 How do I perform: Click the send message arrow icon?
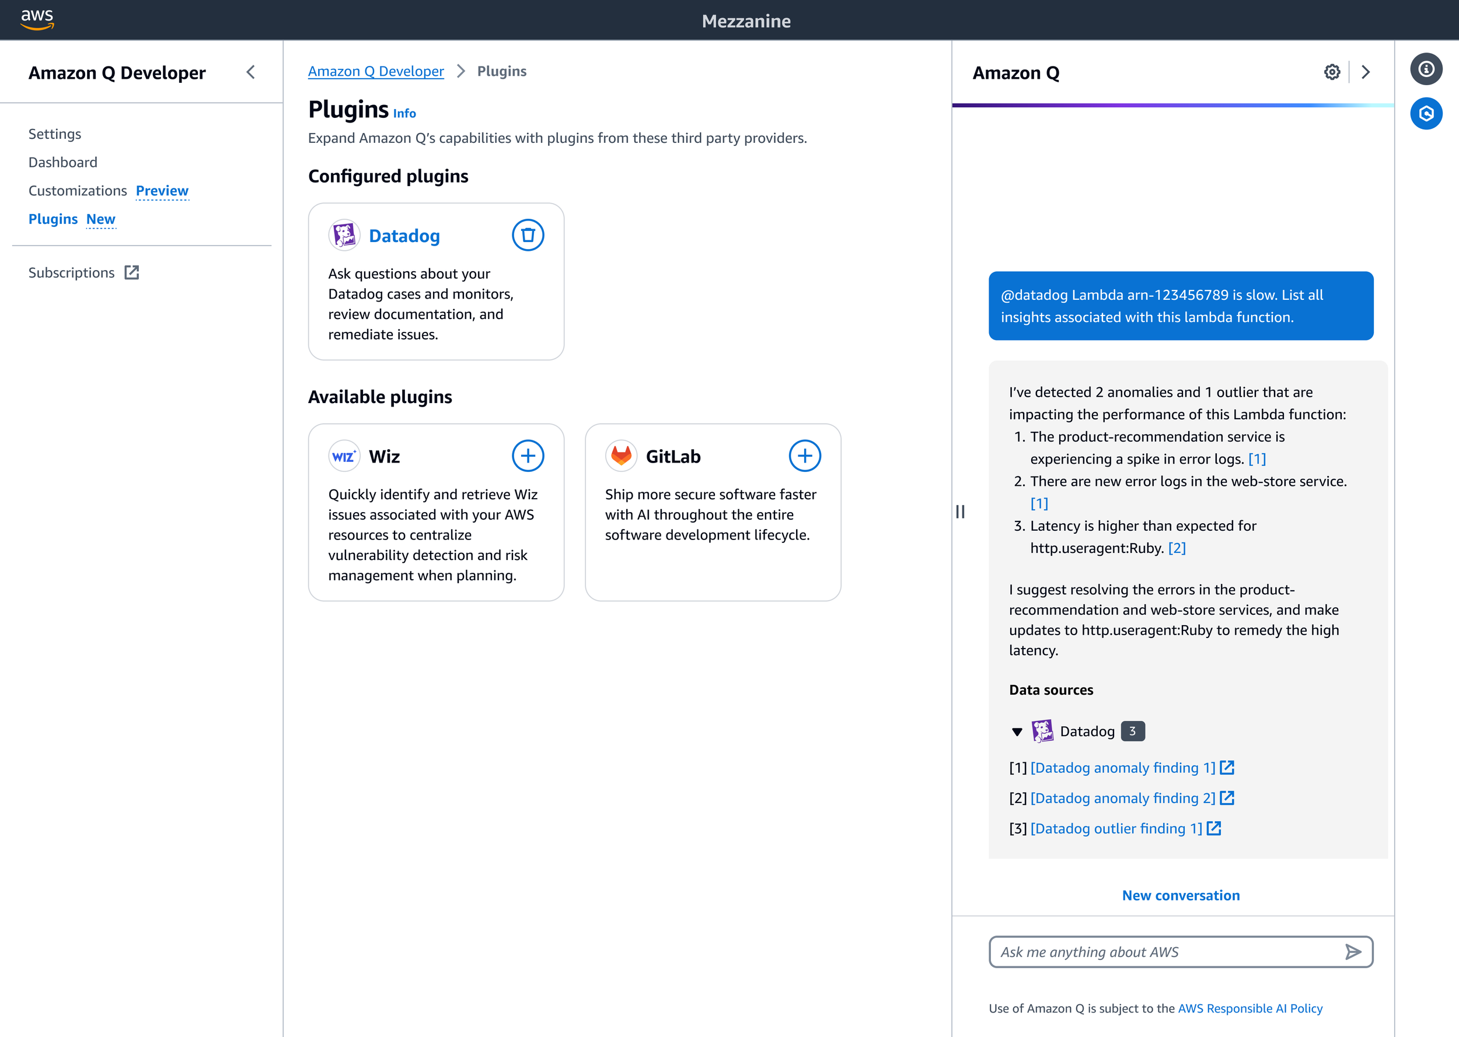[1352, 952]
